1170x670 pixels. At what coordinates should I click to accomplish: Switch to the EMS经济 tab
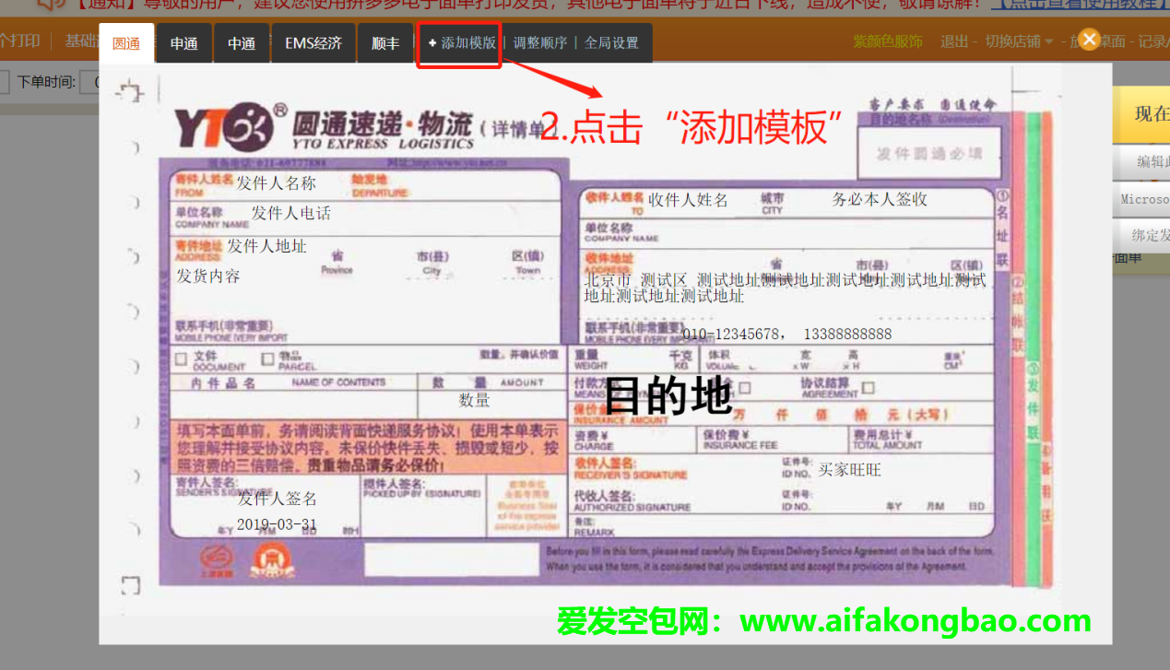pos(313,43)
